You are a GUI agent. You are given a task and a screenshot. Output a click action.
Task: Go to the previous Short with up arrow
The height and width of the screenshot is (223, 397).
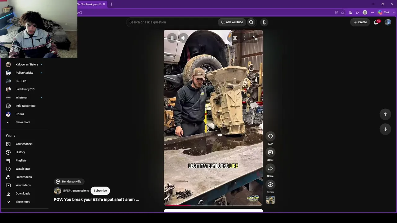coord(385,114)
